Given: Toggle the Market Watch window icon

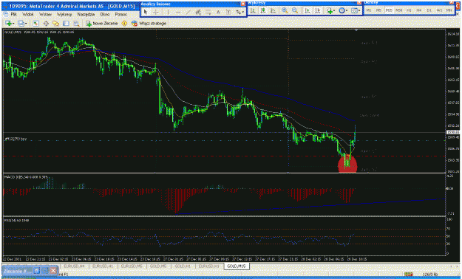Looking at the screenshot, I should click(36, 24).
